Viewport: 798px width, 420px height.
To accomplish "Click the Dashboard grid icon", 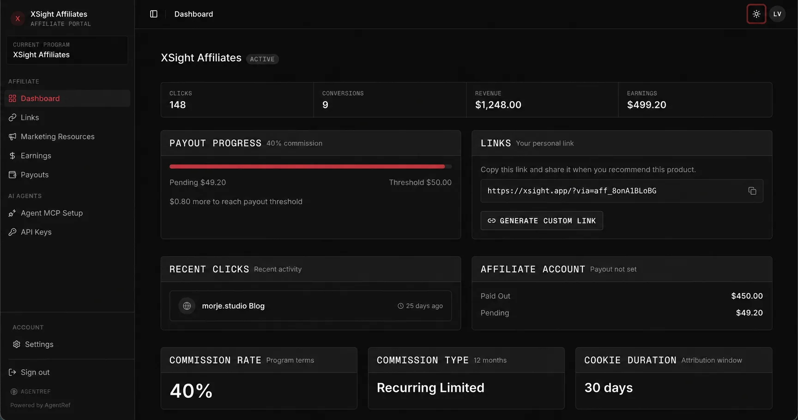I will coord(12,98).
